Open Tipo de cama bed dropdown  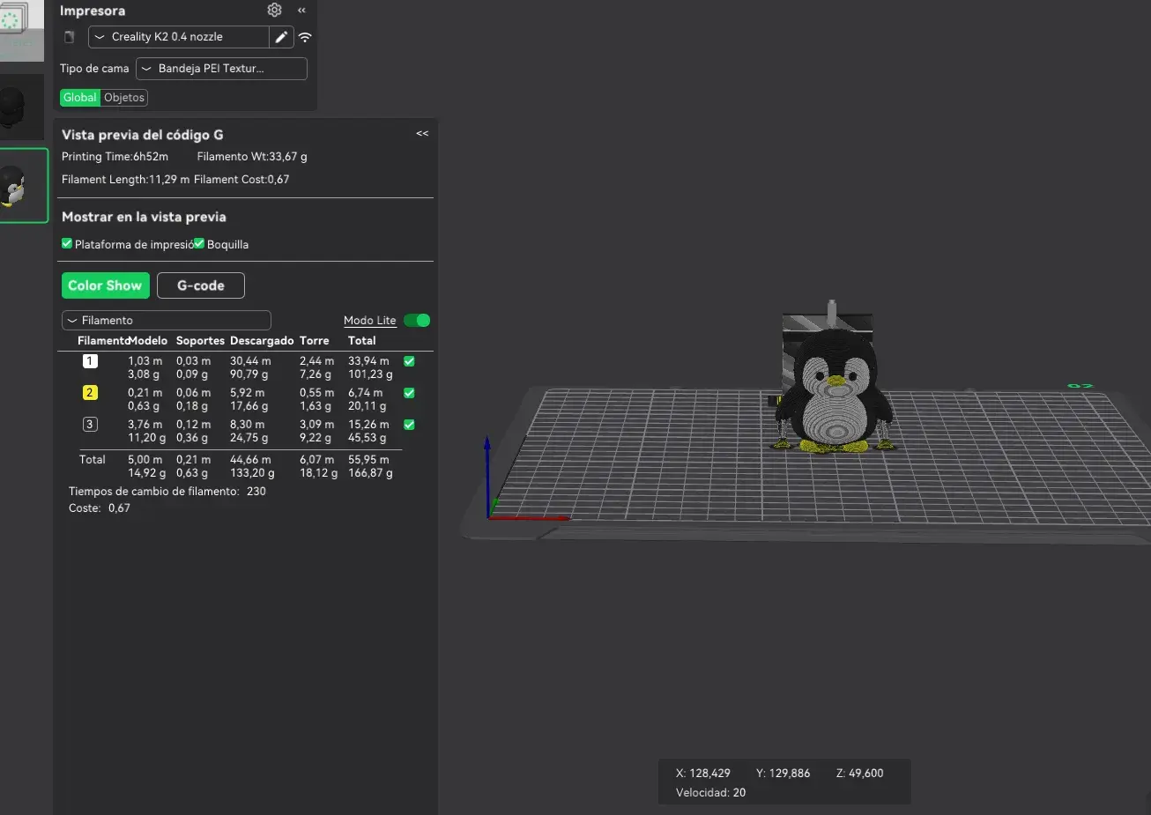(x=221, y=69)
